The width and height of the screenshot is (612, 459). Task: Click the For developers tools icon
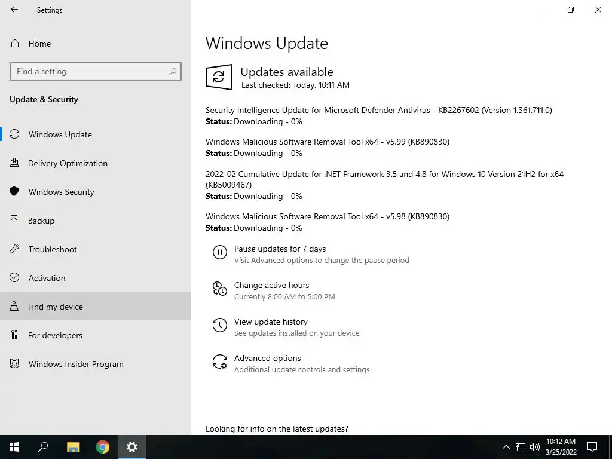pos(14,335)
